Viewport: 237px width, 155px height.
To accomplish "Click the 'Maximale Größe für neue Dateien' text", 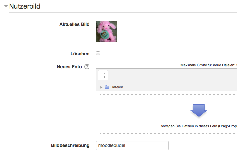I will (208, 65).
